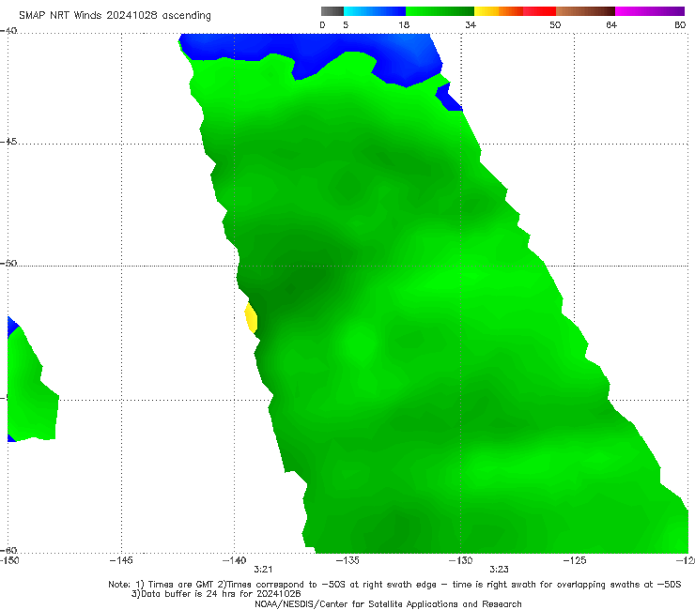The width and height of the screenshot is (695, 610).
Task: Click the latitude label '-45'
Action: [x=8, y=142]
